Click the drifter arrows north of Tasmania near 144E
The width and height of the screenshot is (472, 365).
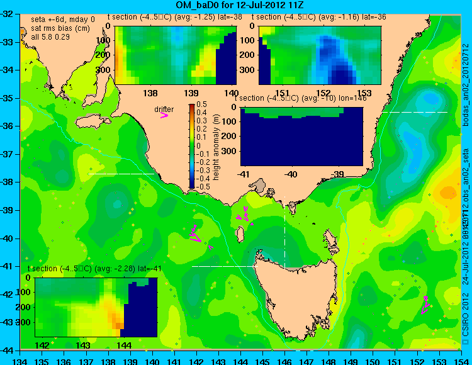pyautogui.click(x=245, y=213)
